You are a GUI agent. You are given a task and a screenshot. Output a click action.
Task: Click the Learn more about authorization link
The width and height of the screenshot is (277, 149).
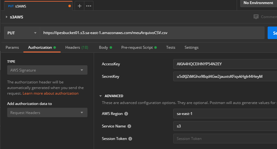tap(51, 93)
